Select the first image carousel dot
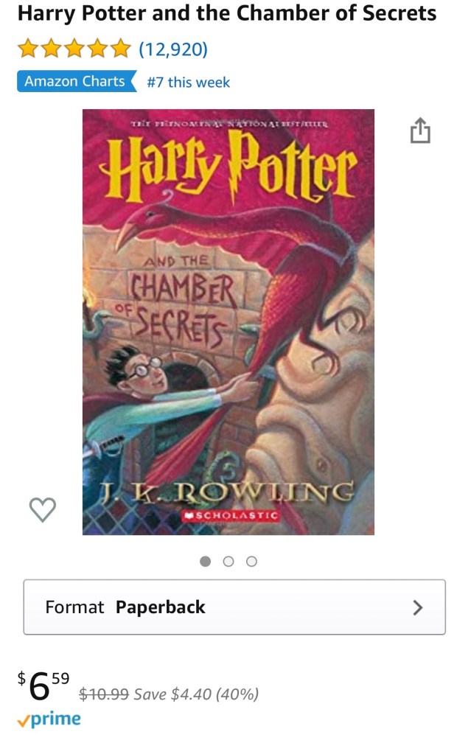 (206, 561)
